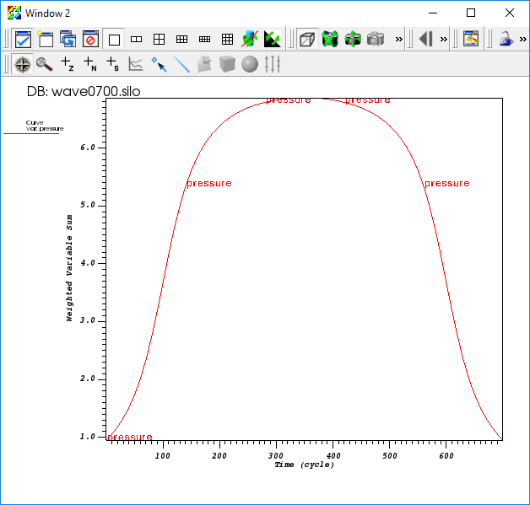
Task: Select the 3x3 window layout
Action: (227, 40)
